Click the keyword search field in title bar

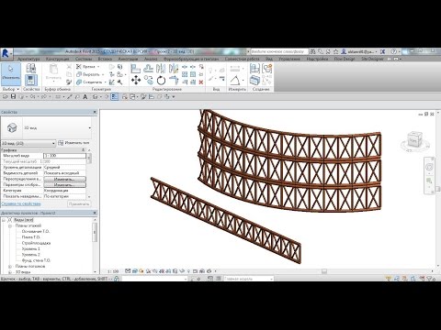(x=278, y=51)
